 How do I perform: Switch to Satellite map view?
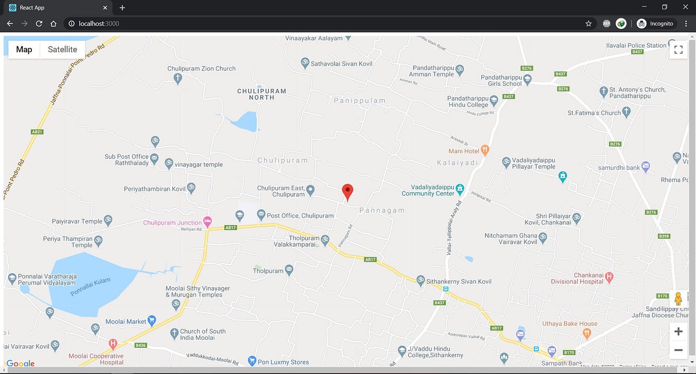63,50
